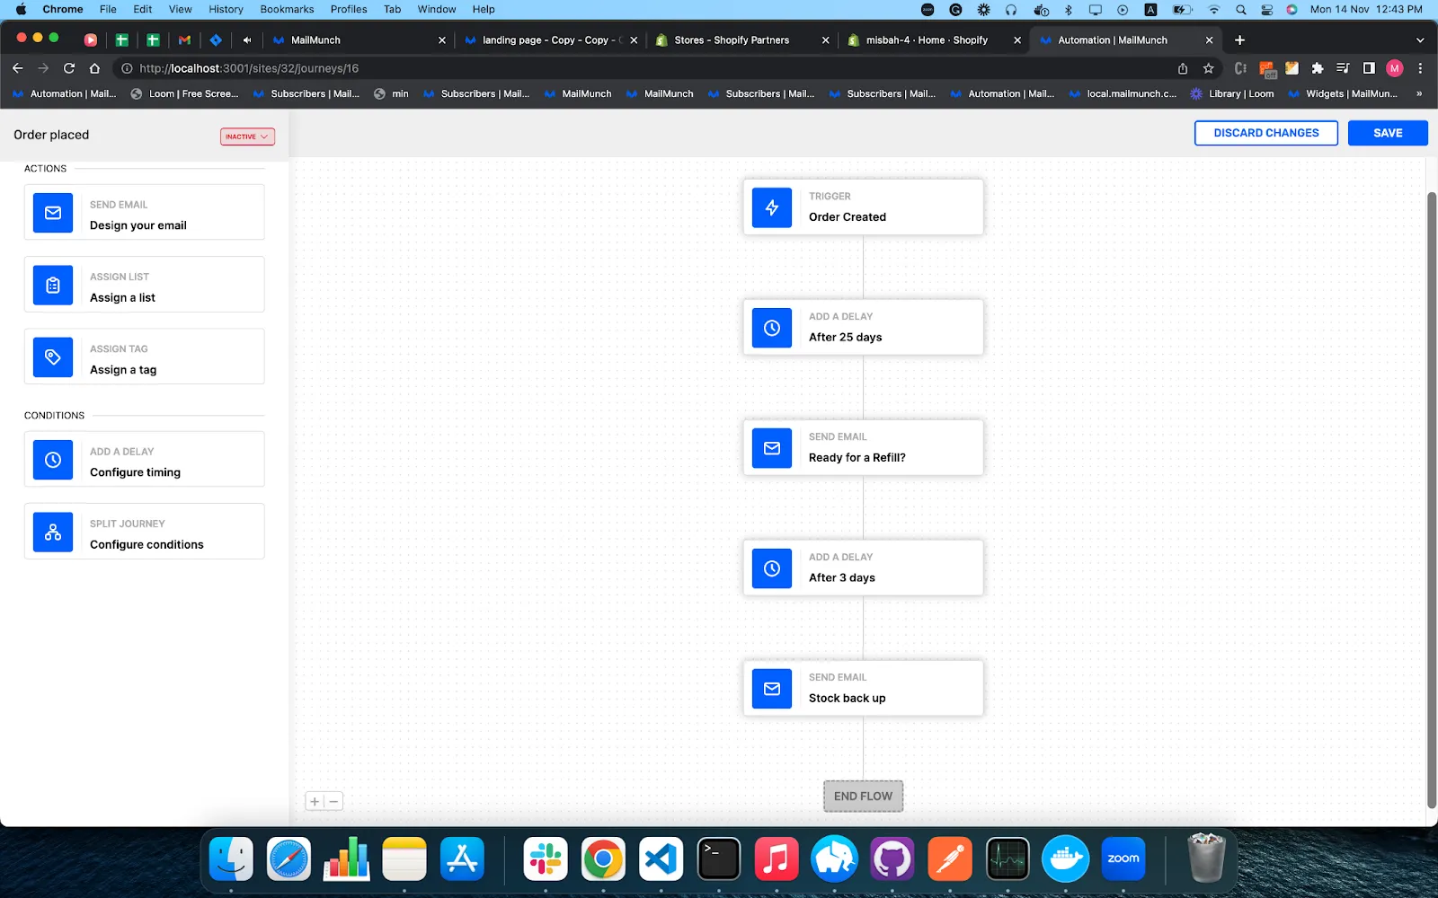Open the Ready for a Refill email node
1438x898 pixels.
click(863, 448)
